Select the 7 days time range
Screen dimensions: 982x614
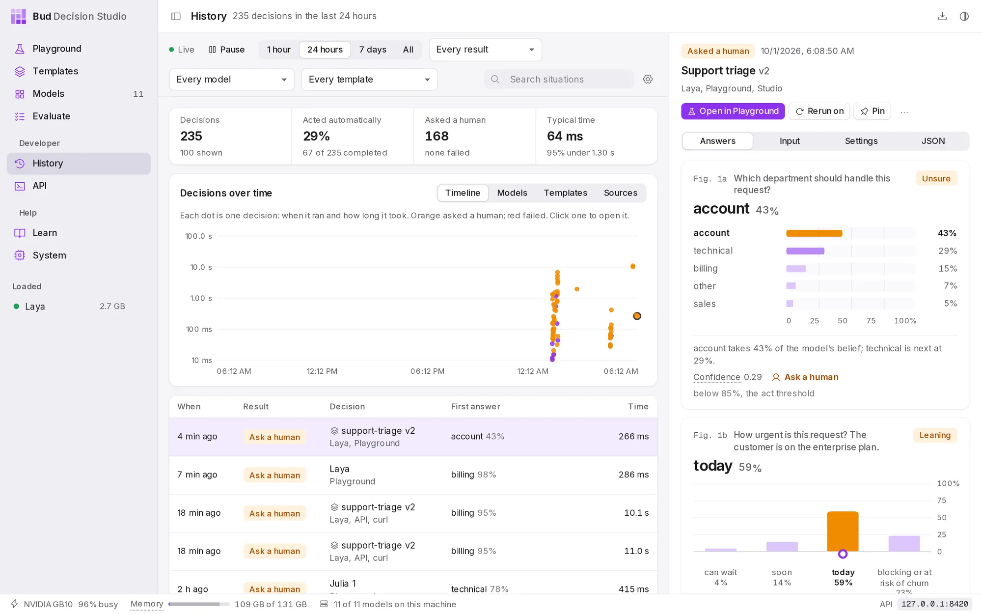pos(373,50)
